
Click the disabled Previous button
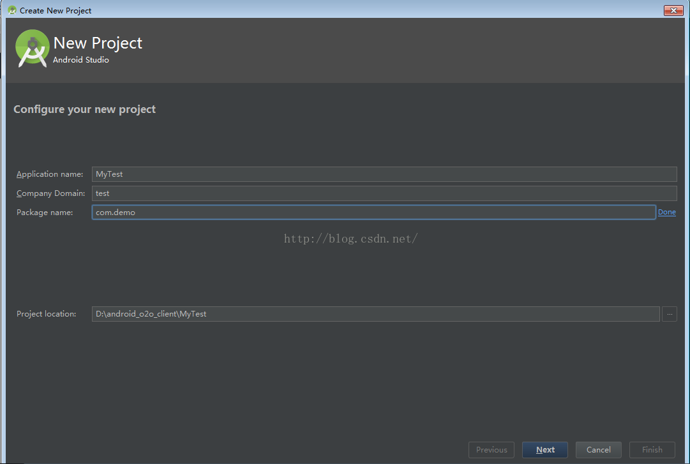[x=491, y=449]
